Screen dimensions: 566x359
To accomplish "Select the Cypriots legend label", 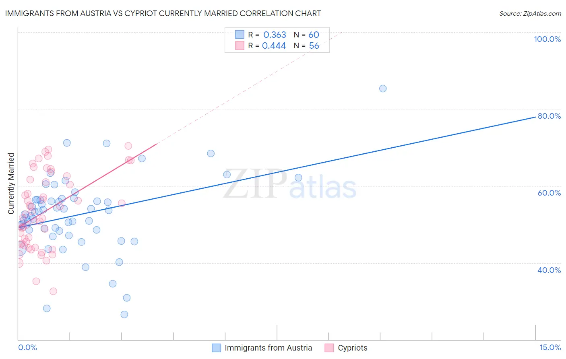I will (x=353, y=348).
